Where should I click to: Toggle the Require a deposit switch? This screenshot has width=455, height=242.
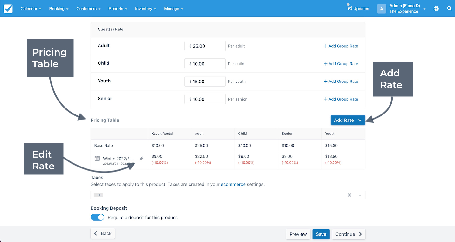pyautogui.click(x=97, y=217)
